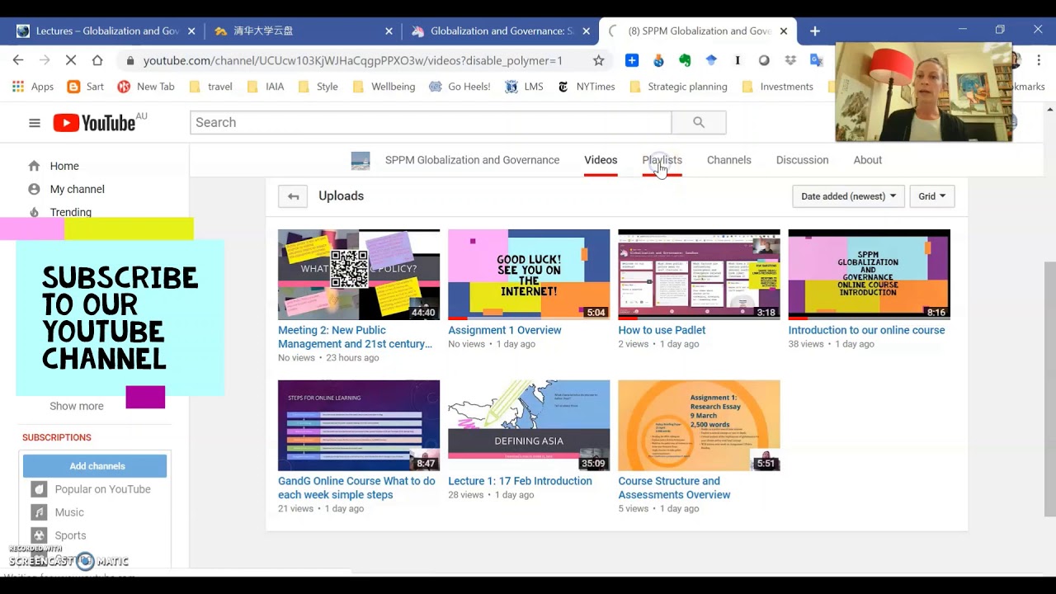Click the Popular on YouTube subscription
This screenshot has width=1056, height=594.
pyautogui.click(x=103, y=489)
